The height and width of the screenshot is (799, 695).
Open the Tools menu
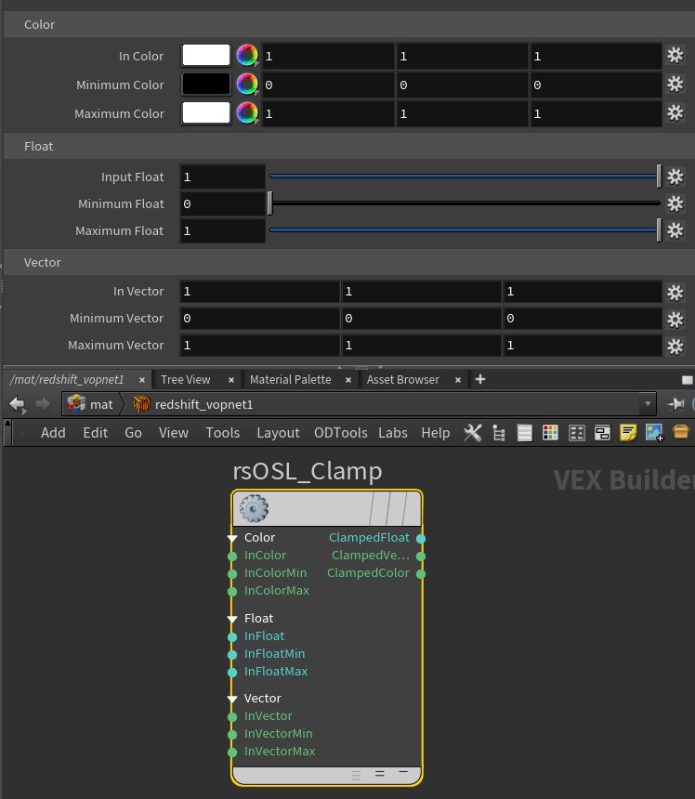point(223,433)
